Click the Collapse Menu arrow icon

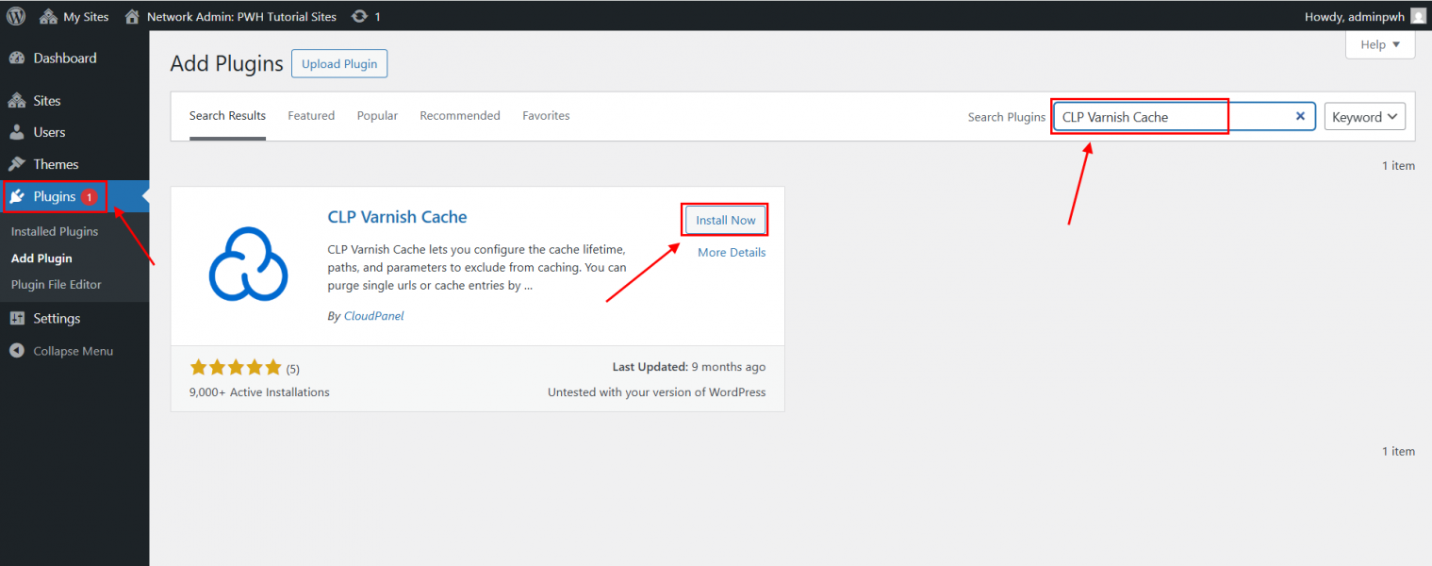[17, 351]
